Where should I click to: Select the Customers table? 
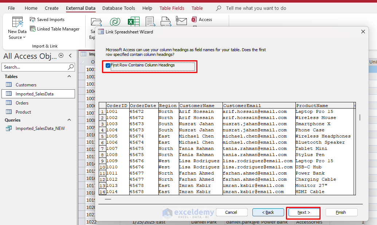[x=38, y=85]
